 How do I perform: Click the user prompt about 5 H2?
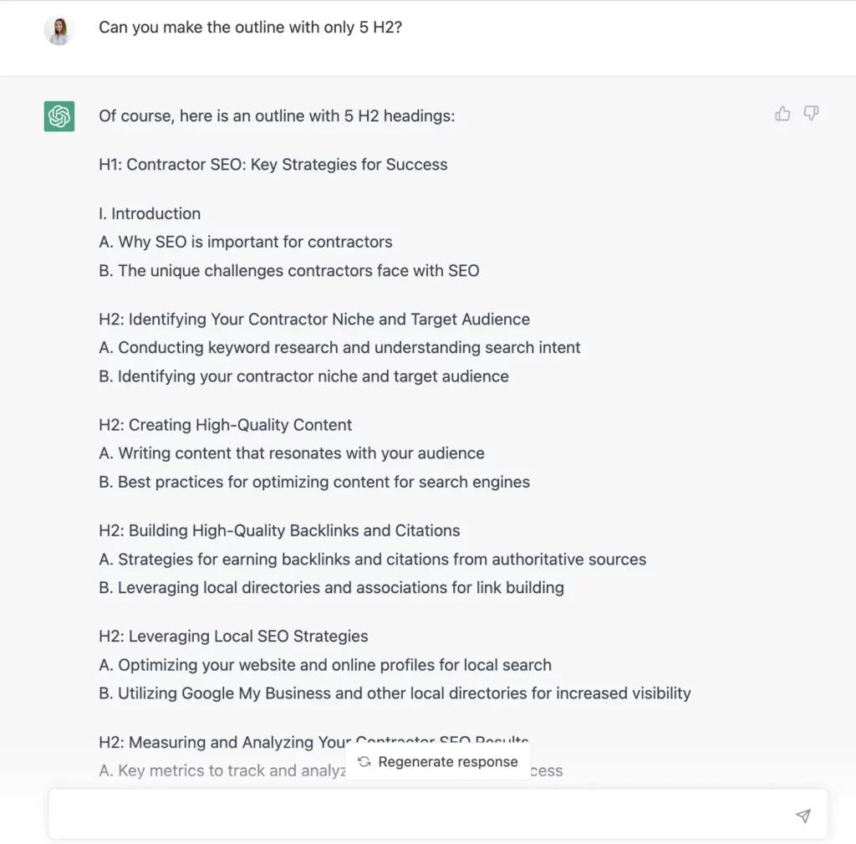pos(251,28)
